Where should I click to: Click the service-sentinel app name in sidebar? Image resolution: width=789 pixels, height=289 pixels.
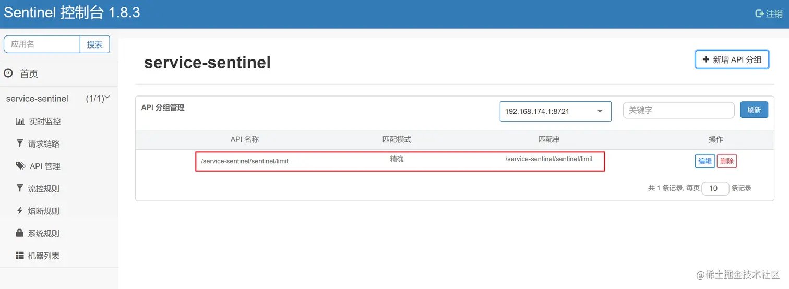pos(37,99)
